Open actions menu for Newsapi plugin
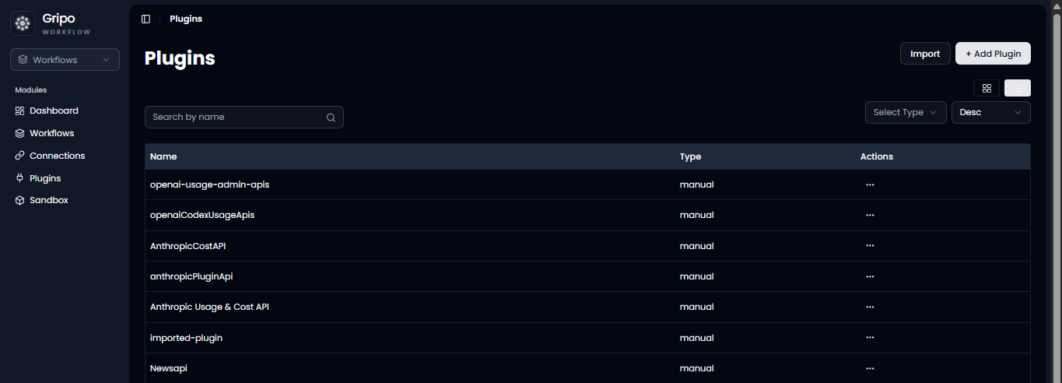This screenshot has height=383, width=1062. (870, 368)
